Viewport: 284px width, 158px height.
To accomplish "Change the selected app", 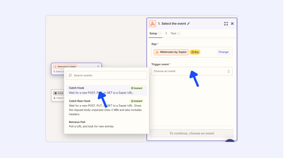I will tap(223, 52).
